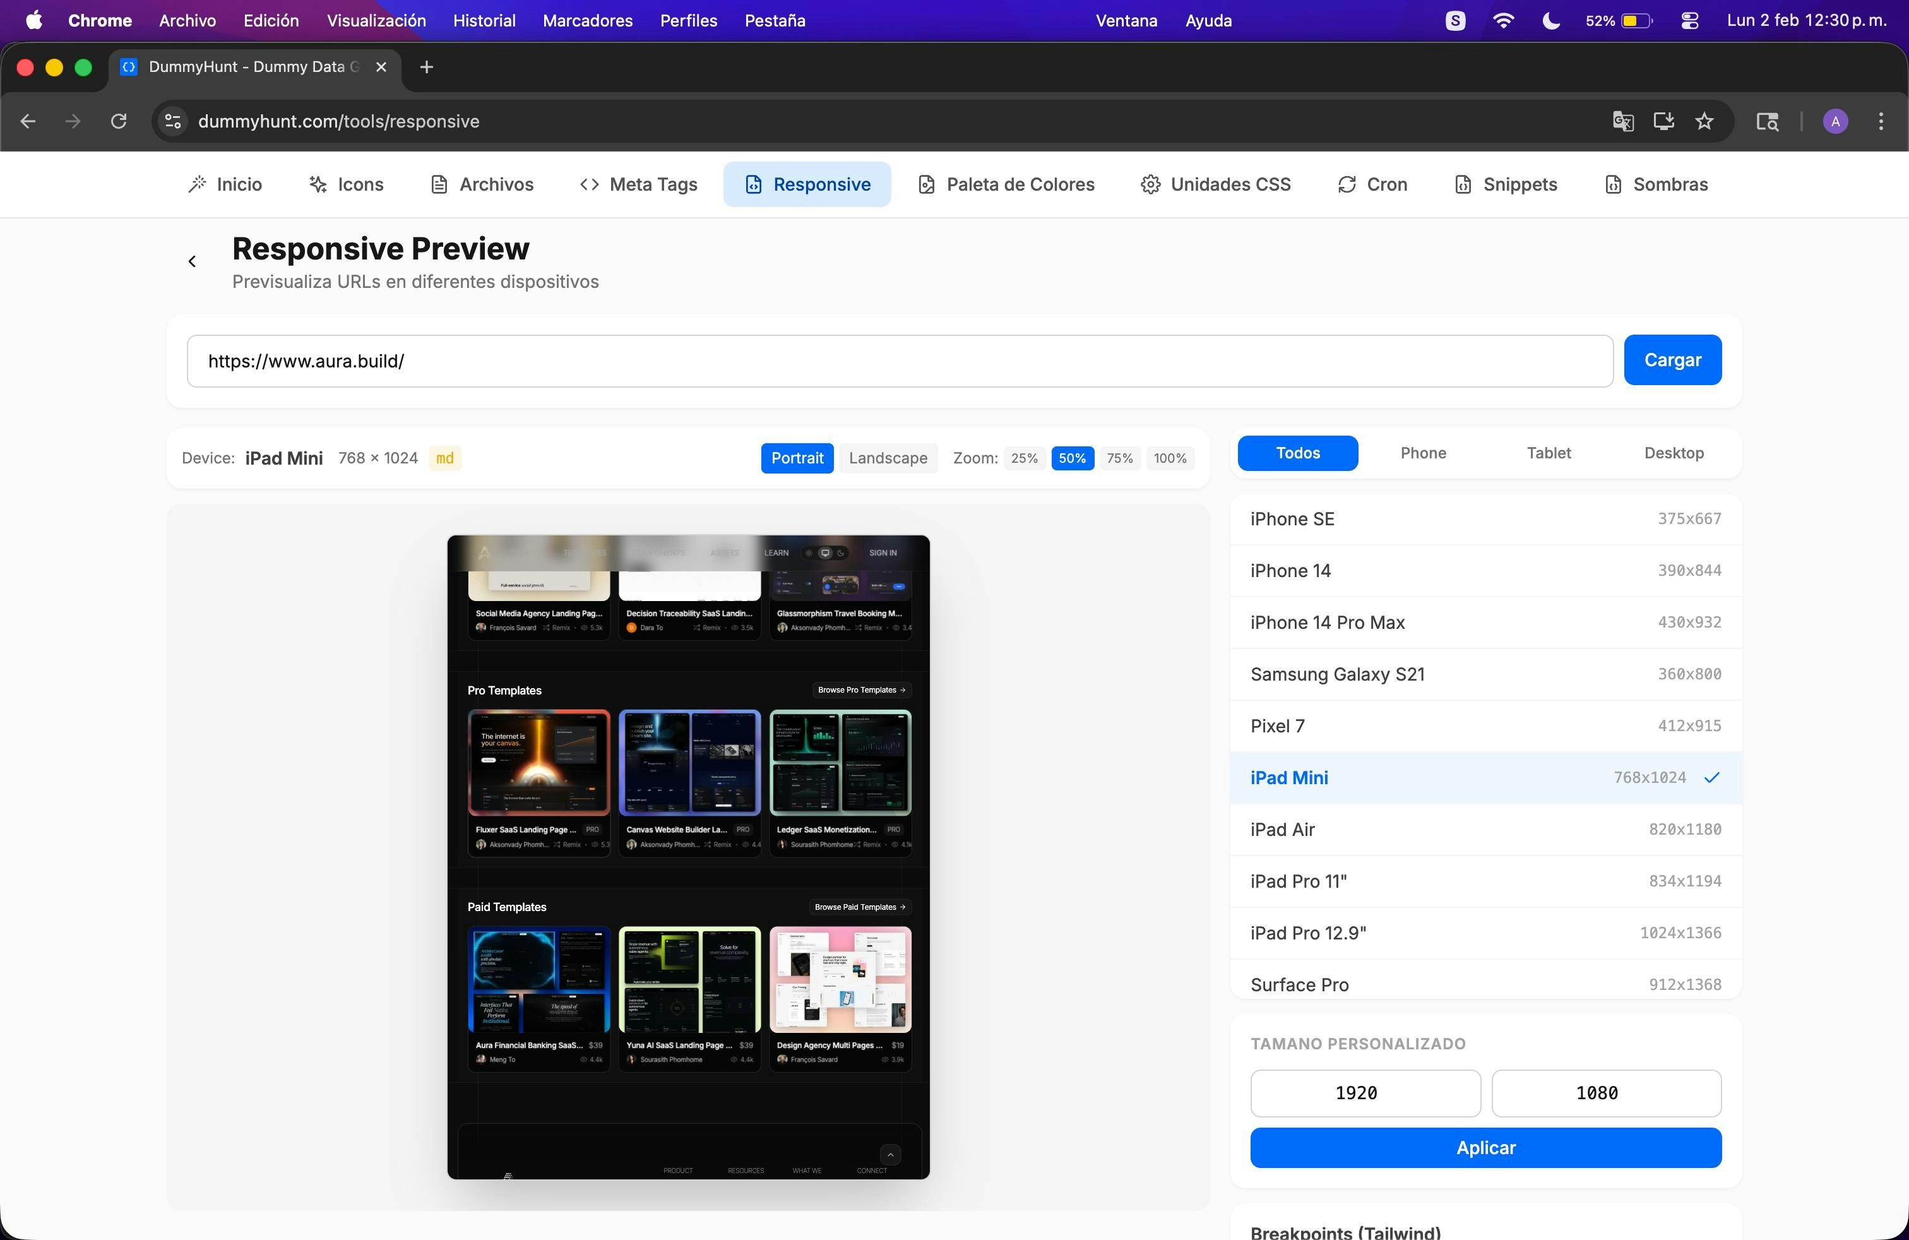Switch preview to Landscape orientation
Viewport: 1909px width, 1240px height.
pyautogui.click(x=887, y=458)
